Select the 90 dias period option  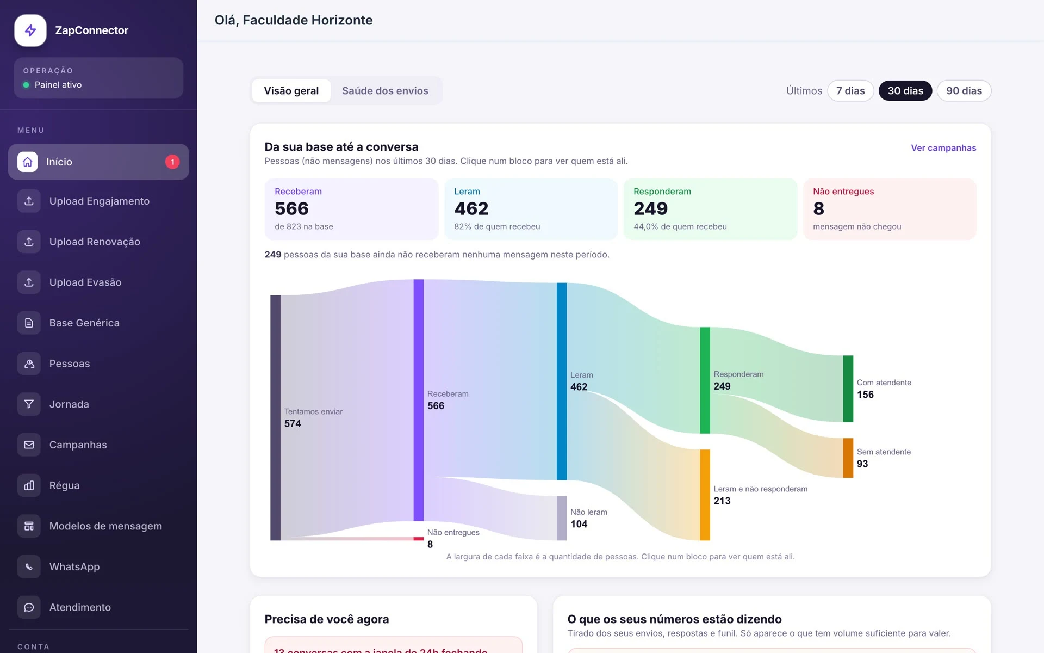tap(964, 91)
